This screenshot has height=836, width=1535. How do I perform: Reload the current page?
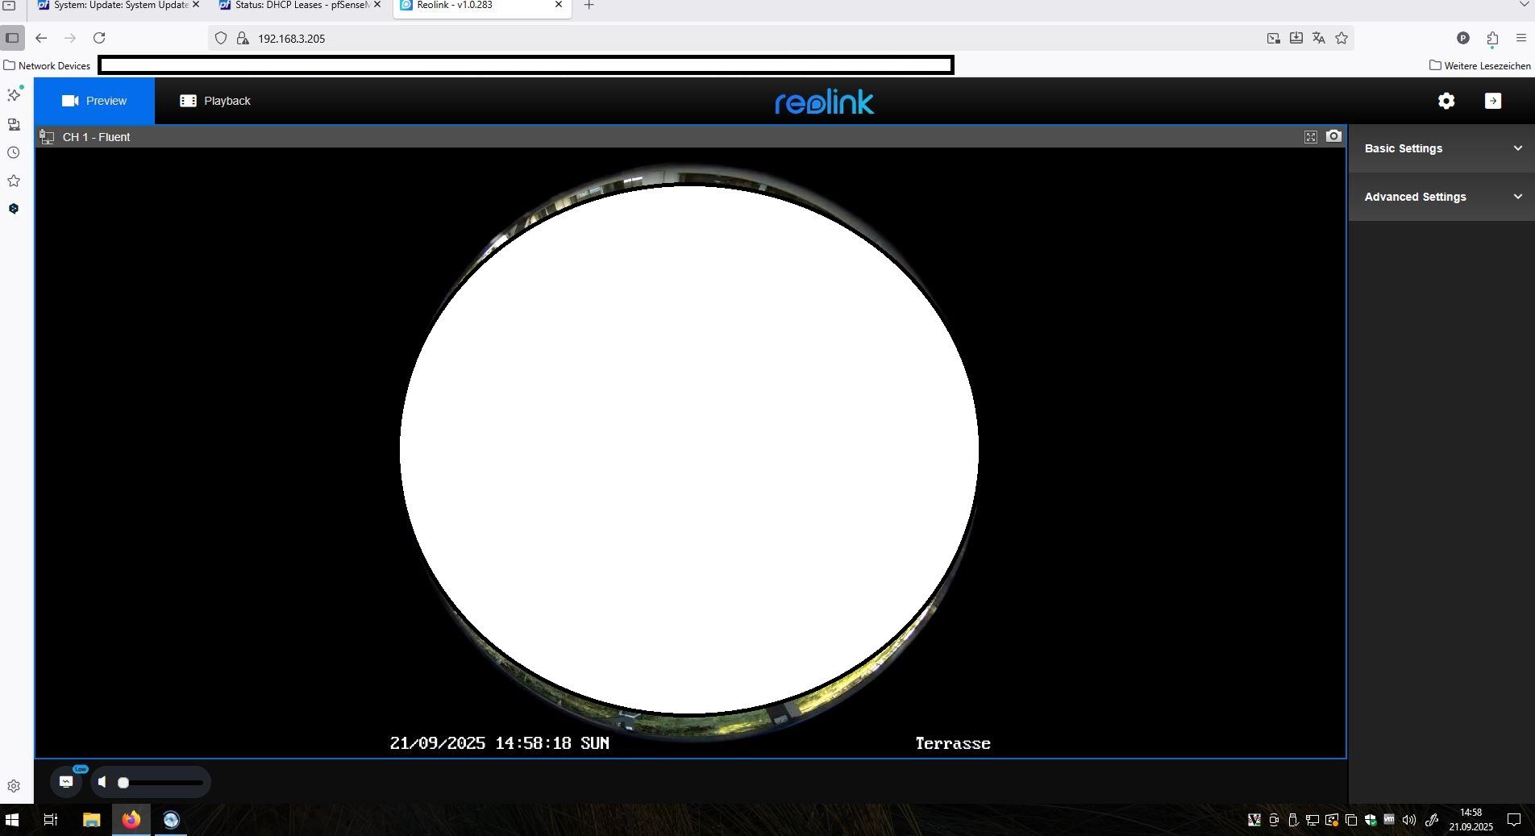click(x=99, y=38)
